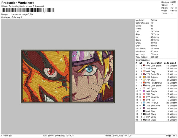Select the 1064 Purple color swatch
The height and width of the screenshot is (138, 178).
(144, 91)
